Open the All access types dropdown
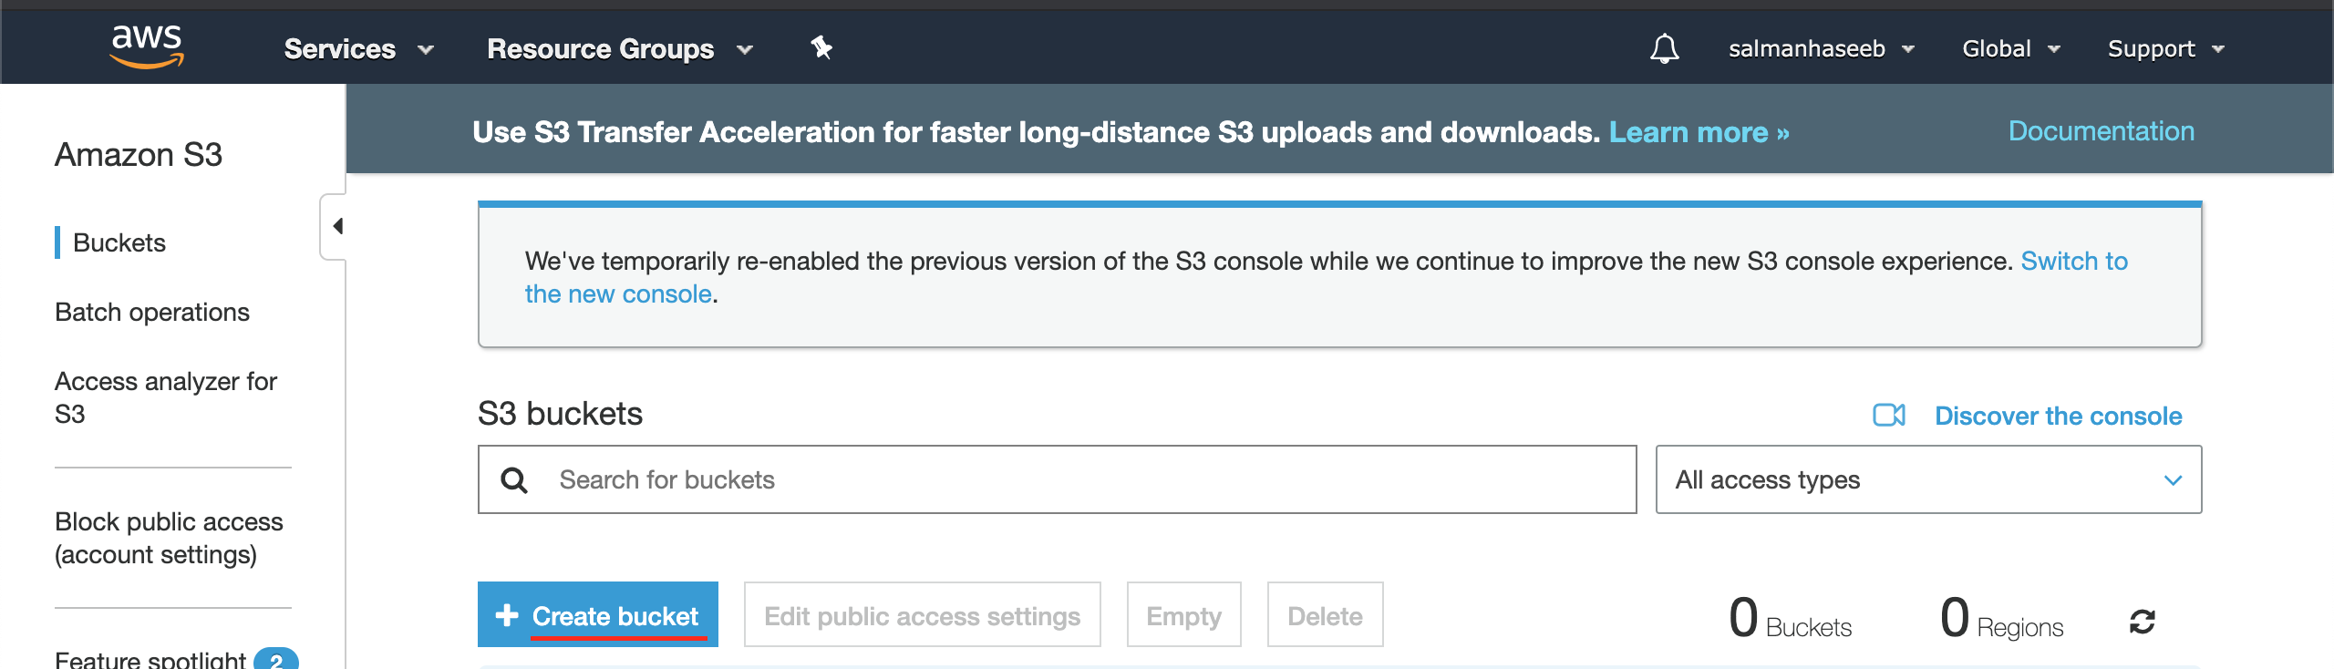 click(1927, 479)
